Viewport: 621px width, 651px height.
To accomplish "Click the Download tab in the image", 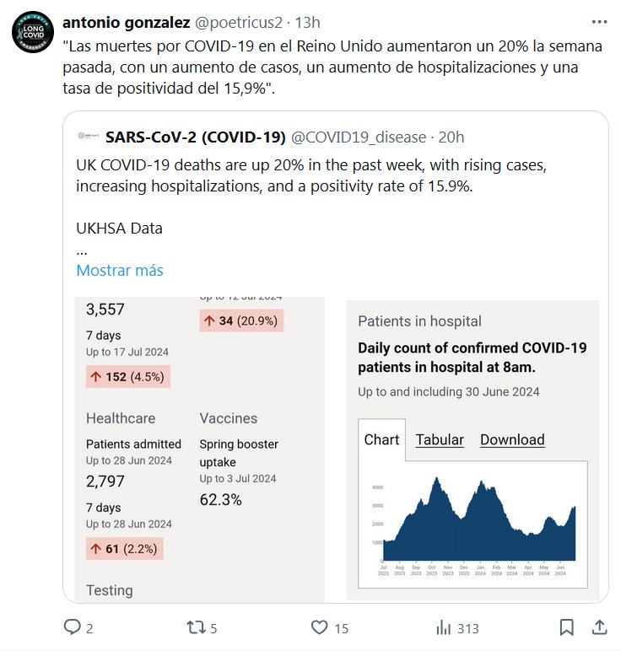I will click(512, 439).
